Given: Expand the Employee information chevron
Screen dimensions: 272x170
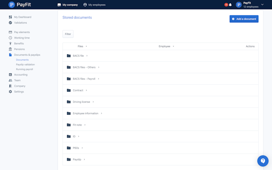Looking at the screenshot, I should tap(102, 113).
